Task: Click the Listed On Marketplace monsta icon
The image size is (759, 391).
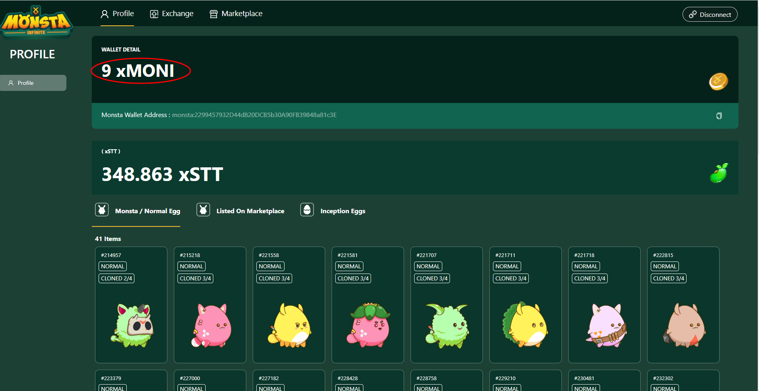Action: tap(203, 210)
